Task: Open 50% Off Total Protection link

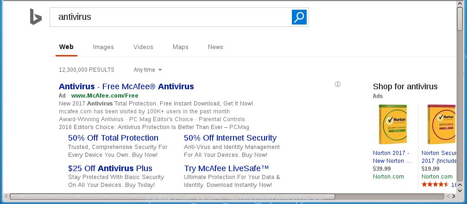Action: [x=113, y=138]
